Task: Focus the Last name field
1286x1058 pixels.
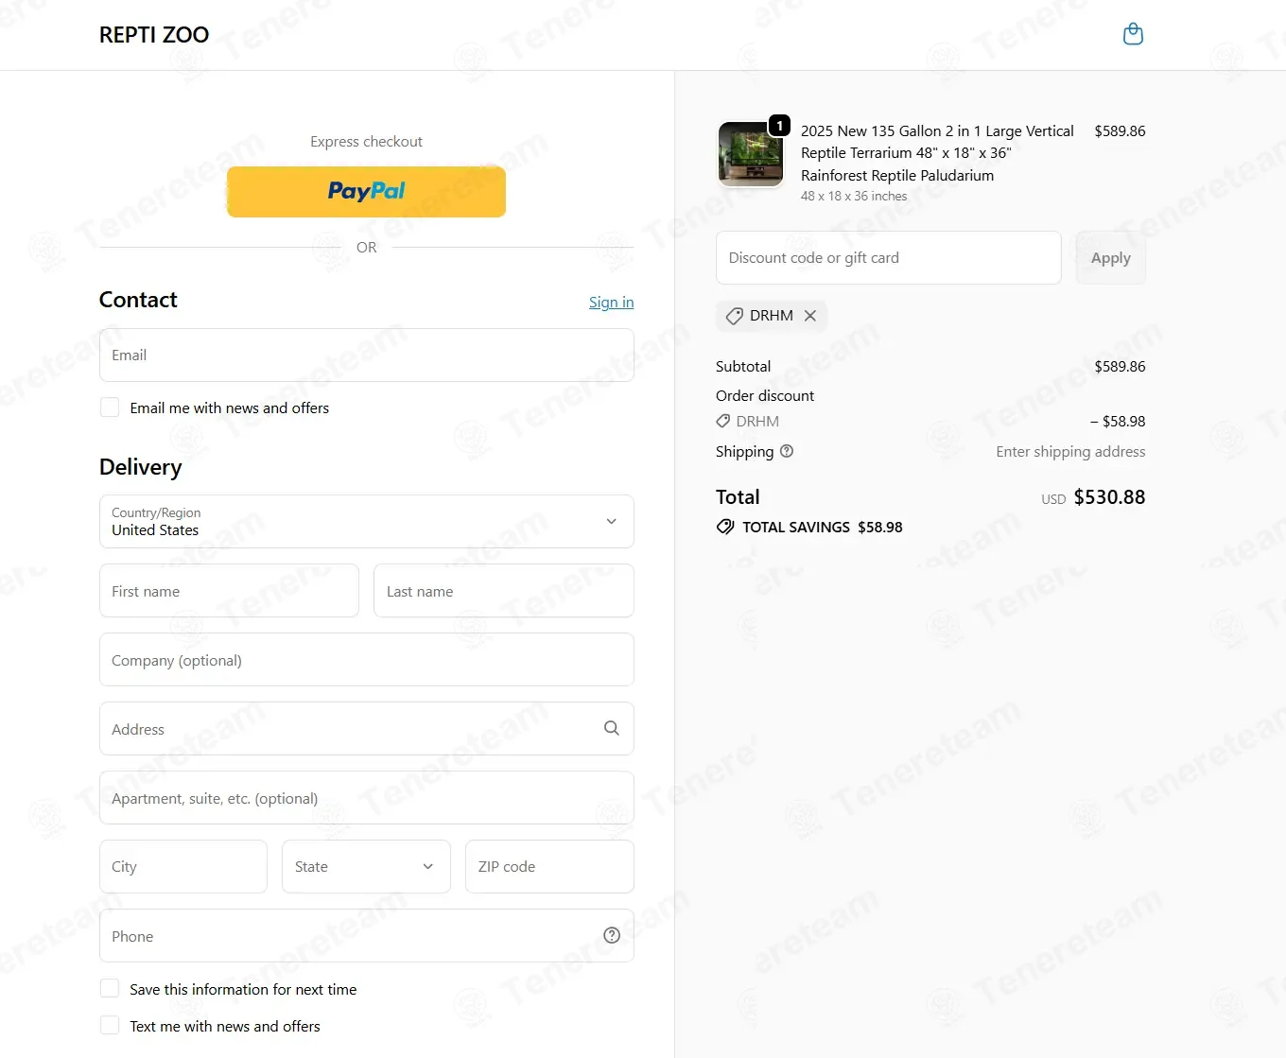Action: point(504,591)
